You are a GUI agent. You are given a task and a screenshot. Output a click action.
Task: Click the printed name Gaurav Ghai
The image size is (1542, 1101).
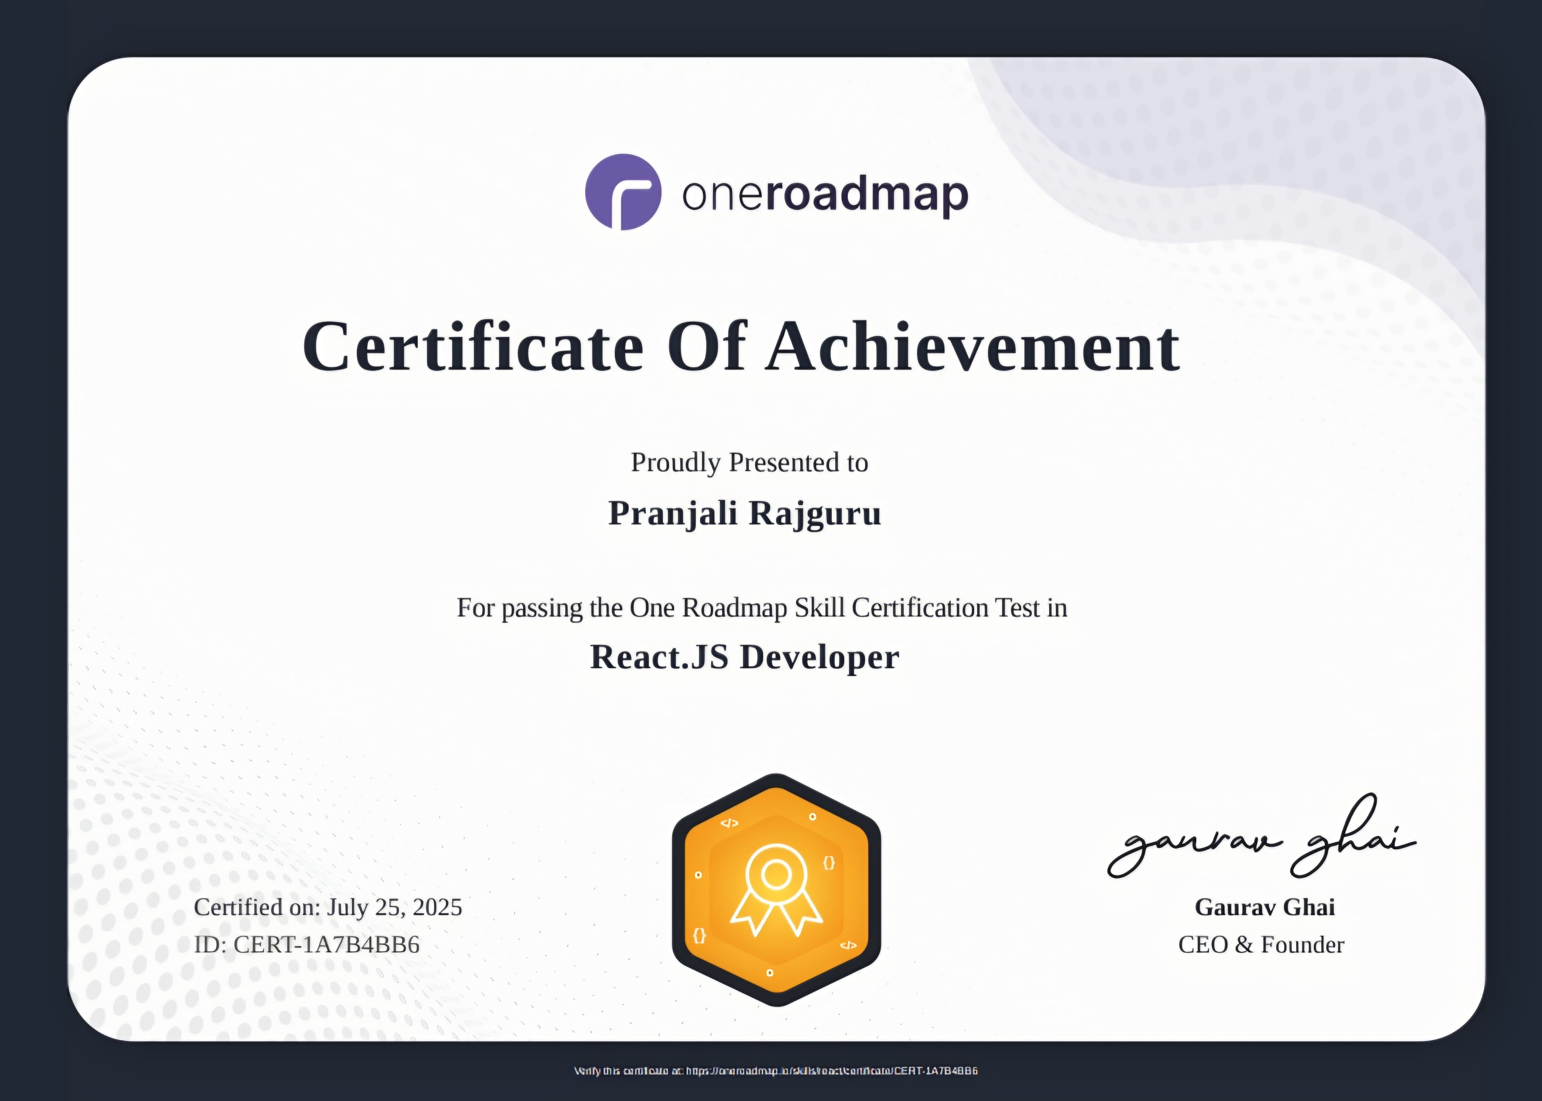(x=1264, y=907)
